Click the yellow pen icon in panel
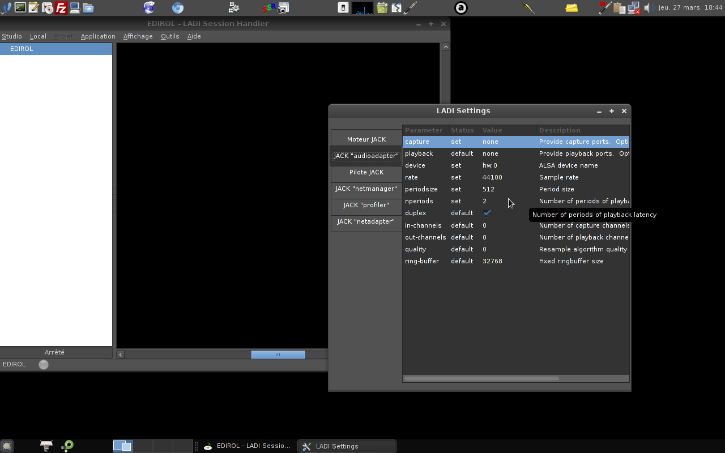725x453 pixels. coord(528,8)
